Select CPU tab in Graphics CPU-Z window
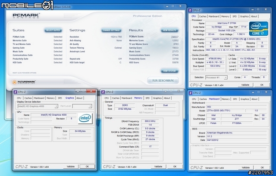 19,98
